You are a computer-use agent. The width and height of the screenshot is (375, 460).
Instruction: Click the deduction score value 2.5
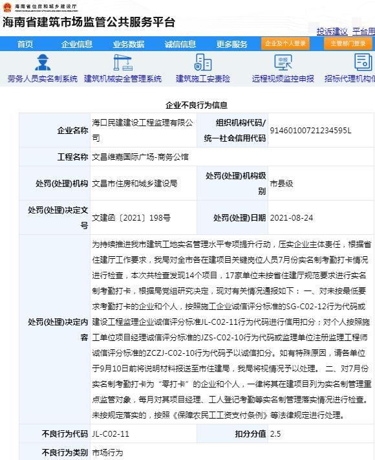coord(275,434)
